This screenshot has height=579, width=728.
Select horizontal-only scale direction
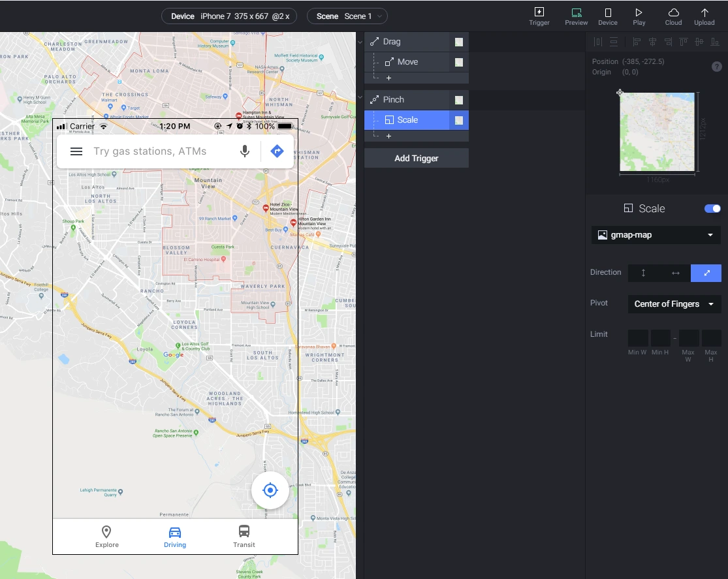coord(675,273)
